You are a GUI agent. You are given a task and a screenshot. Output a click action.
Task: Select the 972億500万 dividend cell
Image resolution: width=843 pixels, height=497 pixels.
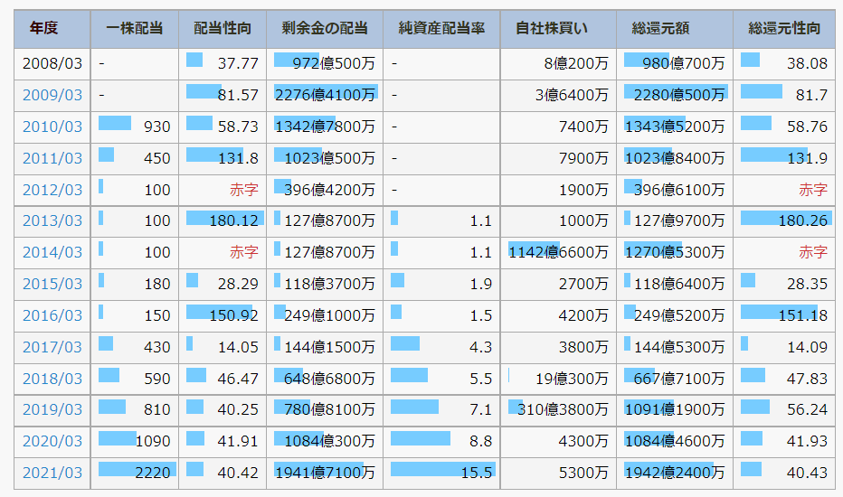[x=325, y=64]
